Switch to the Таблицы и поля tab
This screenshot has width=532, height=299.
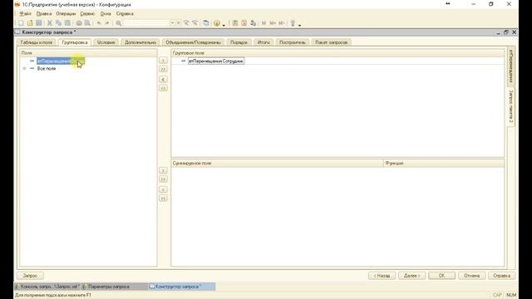pos(37,42)
